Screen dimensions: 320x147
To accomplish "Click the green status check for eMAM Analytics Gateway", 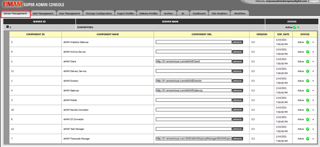I will (x=307, y=42).
